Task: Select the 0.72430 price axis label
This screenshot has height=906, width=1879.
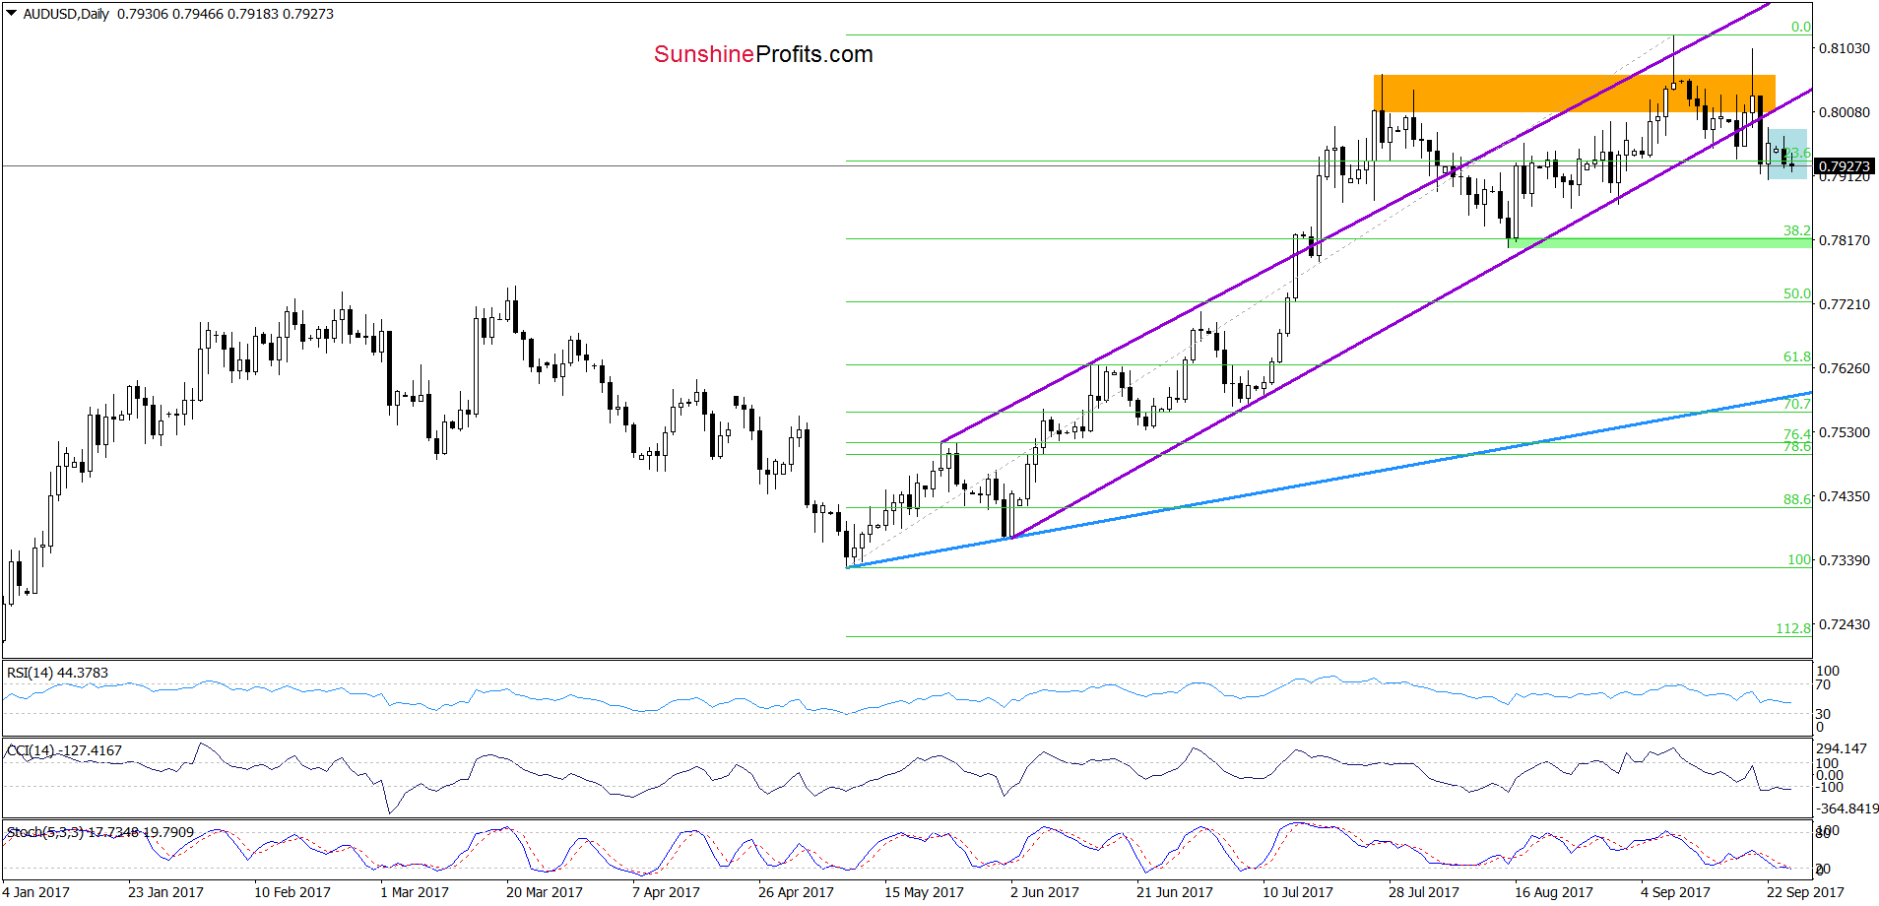Action: click(1844, 624)
